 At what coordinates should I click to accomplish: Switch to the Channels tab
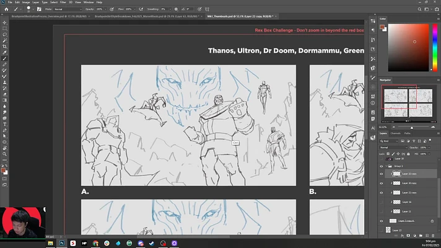click(395, 133)
